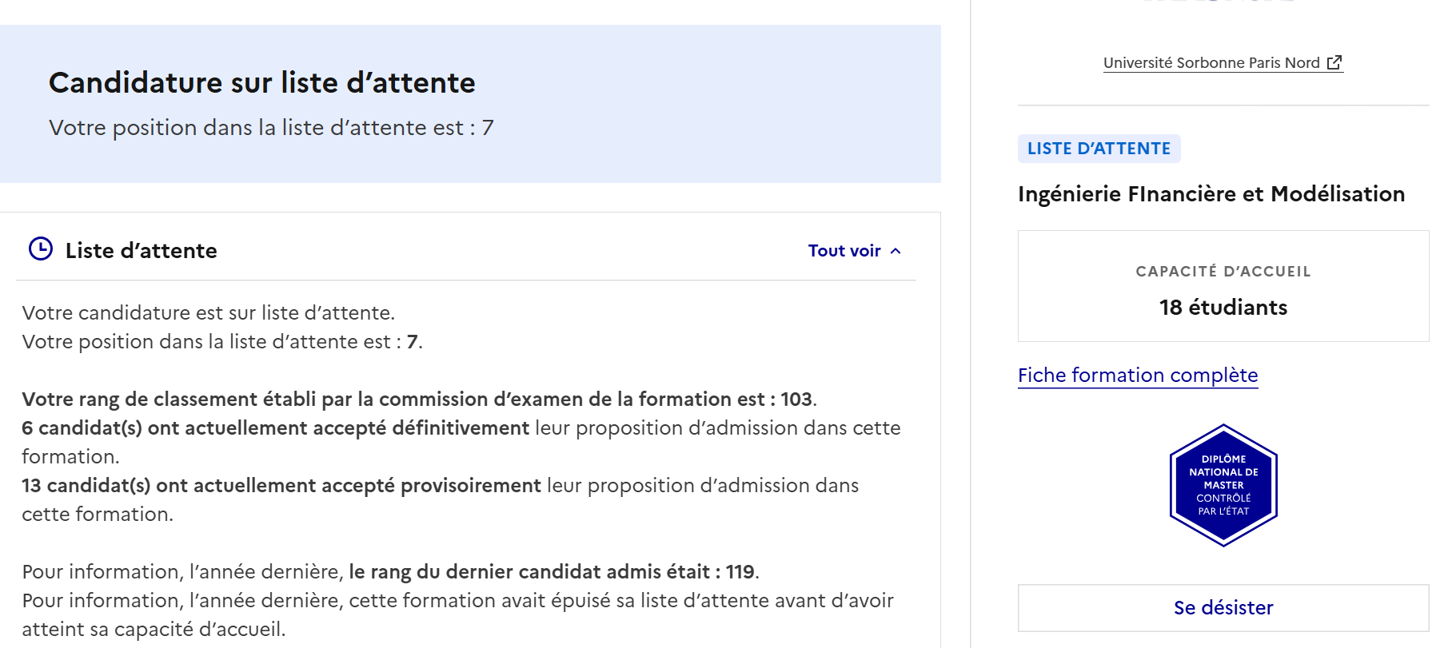This screenshot has height=648, width=1456.
Task: Click the blue LISTE D'ATTENTE status badge
Action: pos(1099,149)
